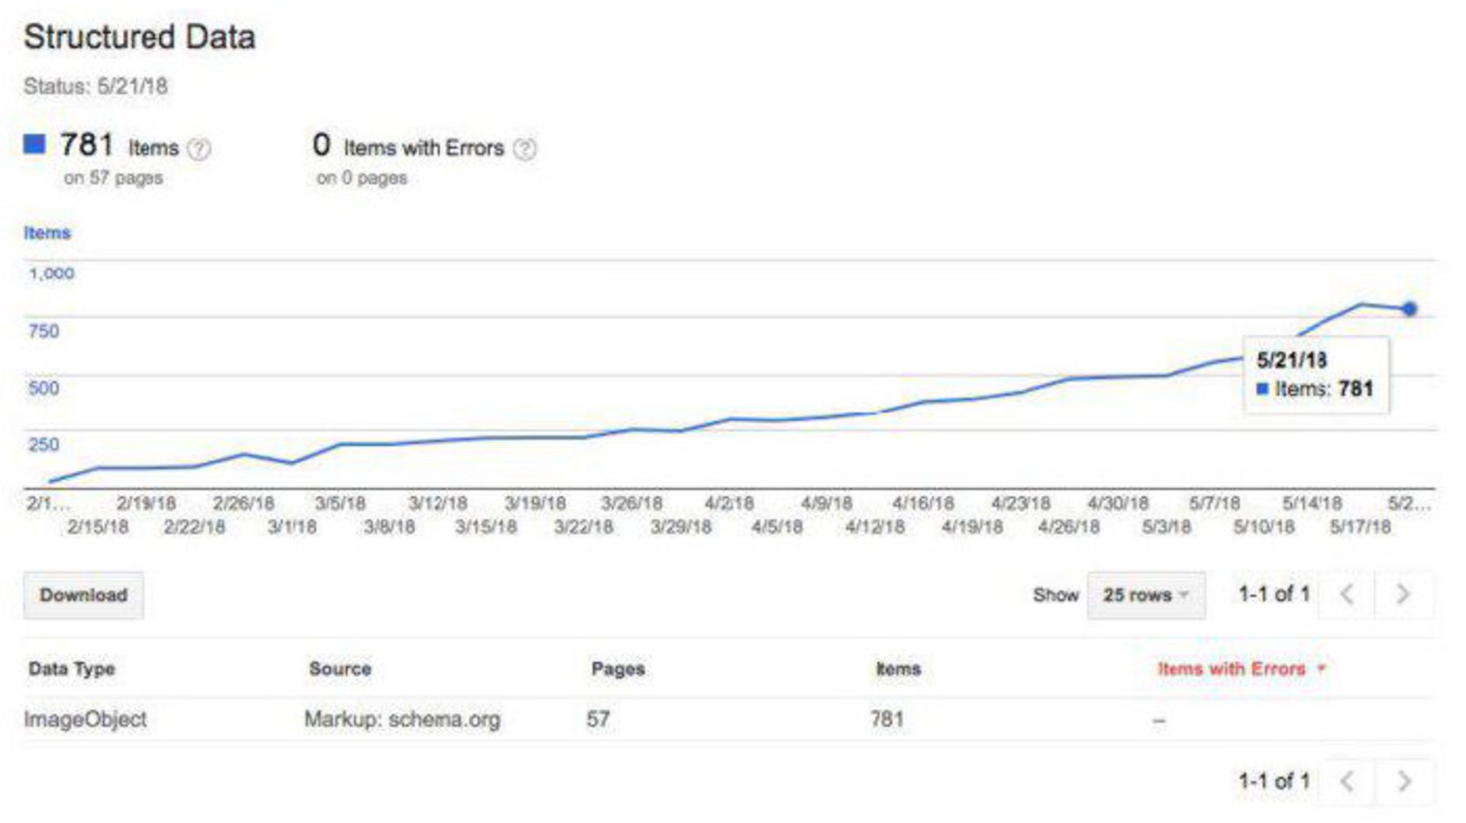Click the bottom previous page arrow
Screen dimensions: 1466x823
[x=1348, y=781]
